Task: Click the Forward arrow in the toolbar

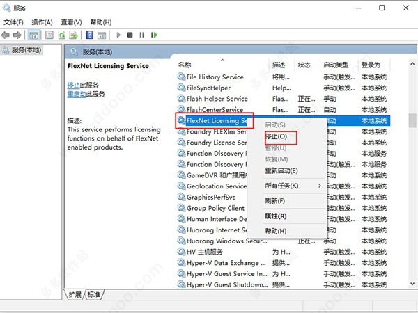Action: [x=17, y=35]
